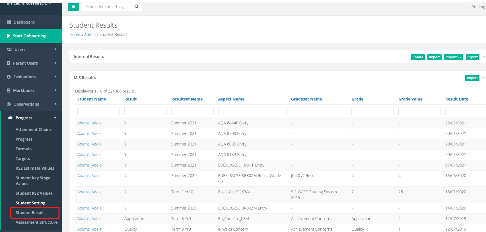Screen dimensions: 486x232
Task: Click the Import button in Internal Results
Action: 434,57
